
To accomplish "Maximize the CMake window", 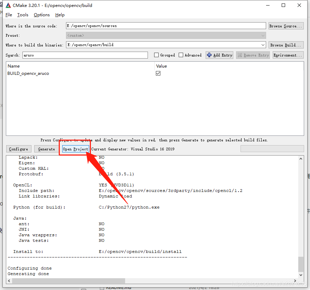I will pyautogui.click(x=283, y=5).
